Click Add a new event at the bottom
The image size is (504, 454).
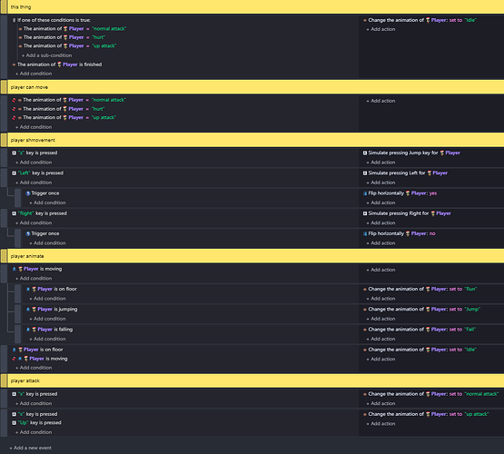tap(30, 448)
